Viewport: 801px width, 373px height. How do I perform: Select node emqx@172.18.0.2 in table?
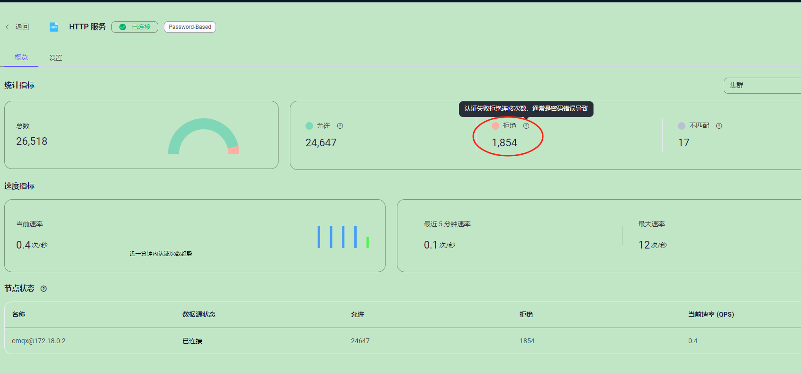pos(39,341)
